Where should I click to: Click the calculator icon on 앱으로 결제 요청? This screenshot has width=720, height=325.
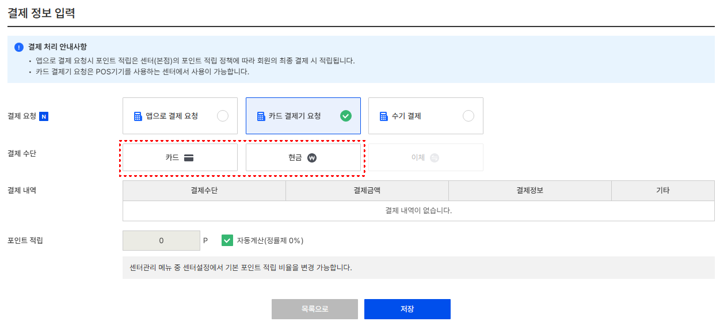click(x=138, y=116)
